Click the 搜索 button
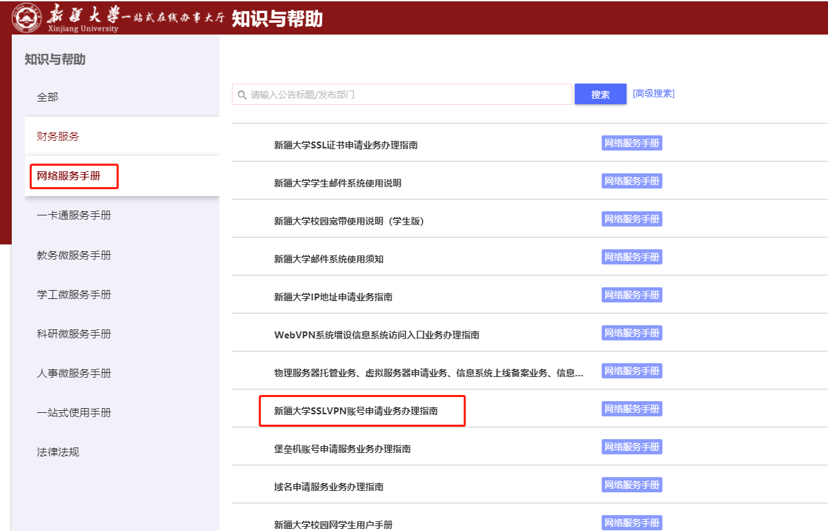 (x=600, y=95)
